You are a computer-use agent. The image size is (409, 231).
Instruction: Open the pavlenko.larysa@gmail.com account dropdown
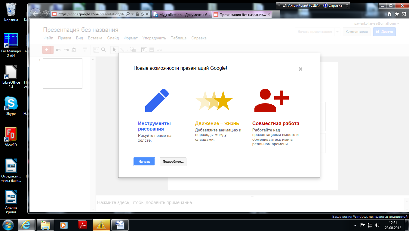[377, 23]
